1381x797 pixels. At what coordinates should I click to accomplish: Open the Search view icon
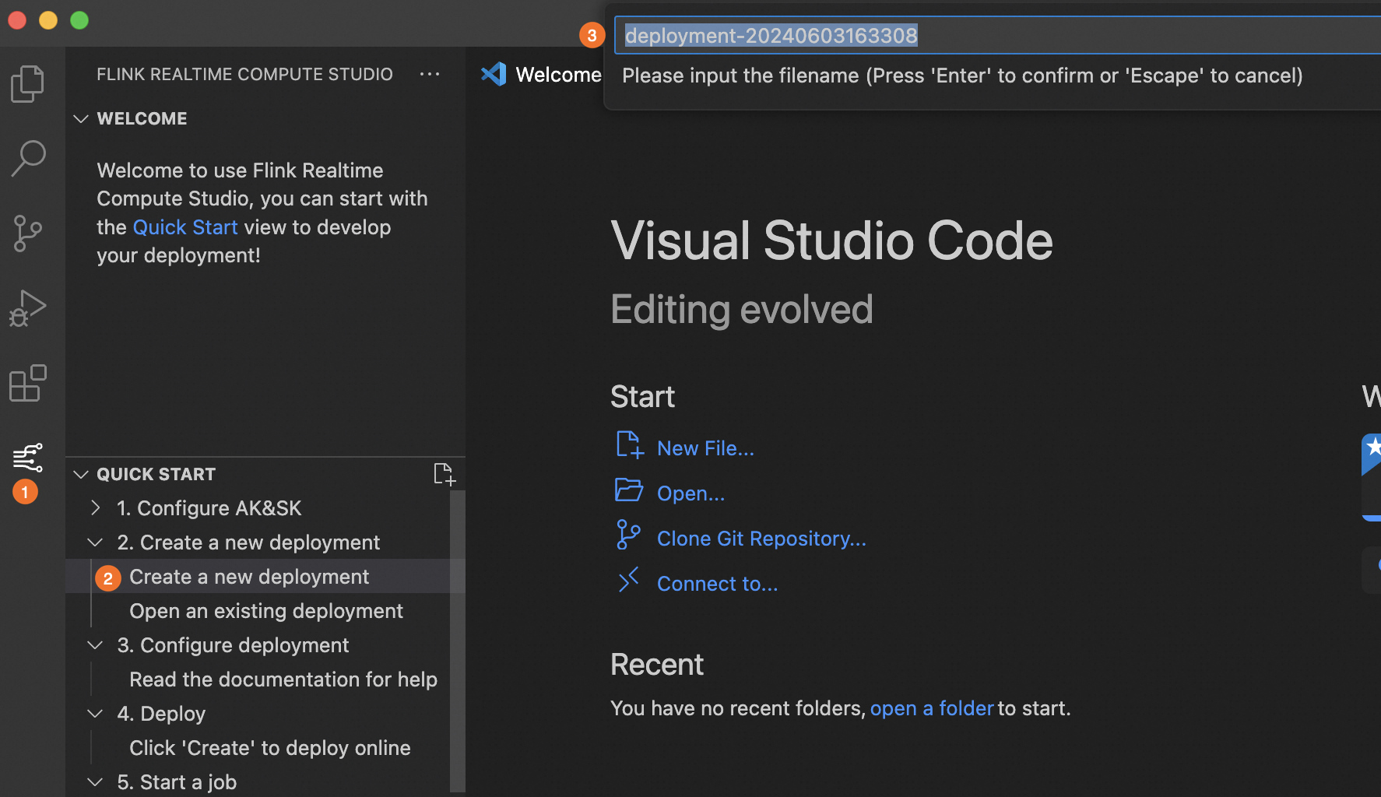[28, 158]
